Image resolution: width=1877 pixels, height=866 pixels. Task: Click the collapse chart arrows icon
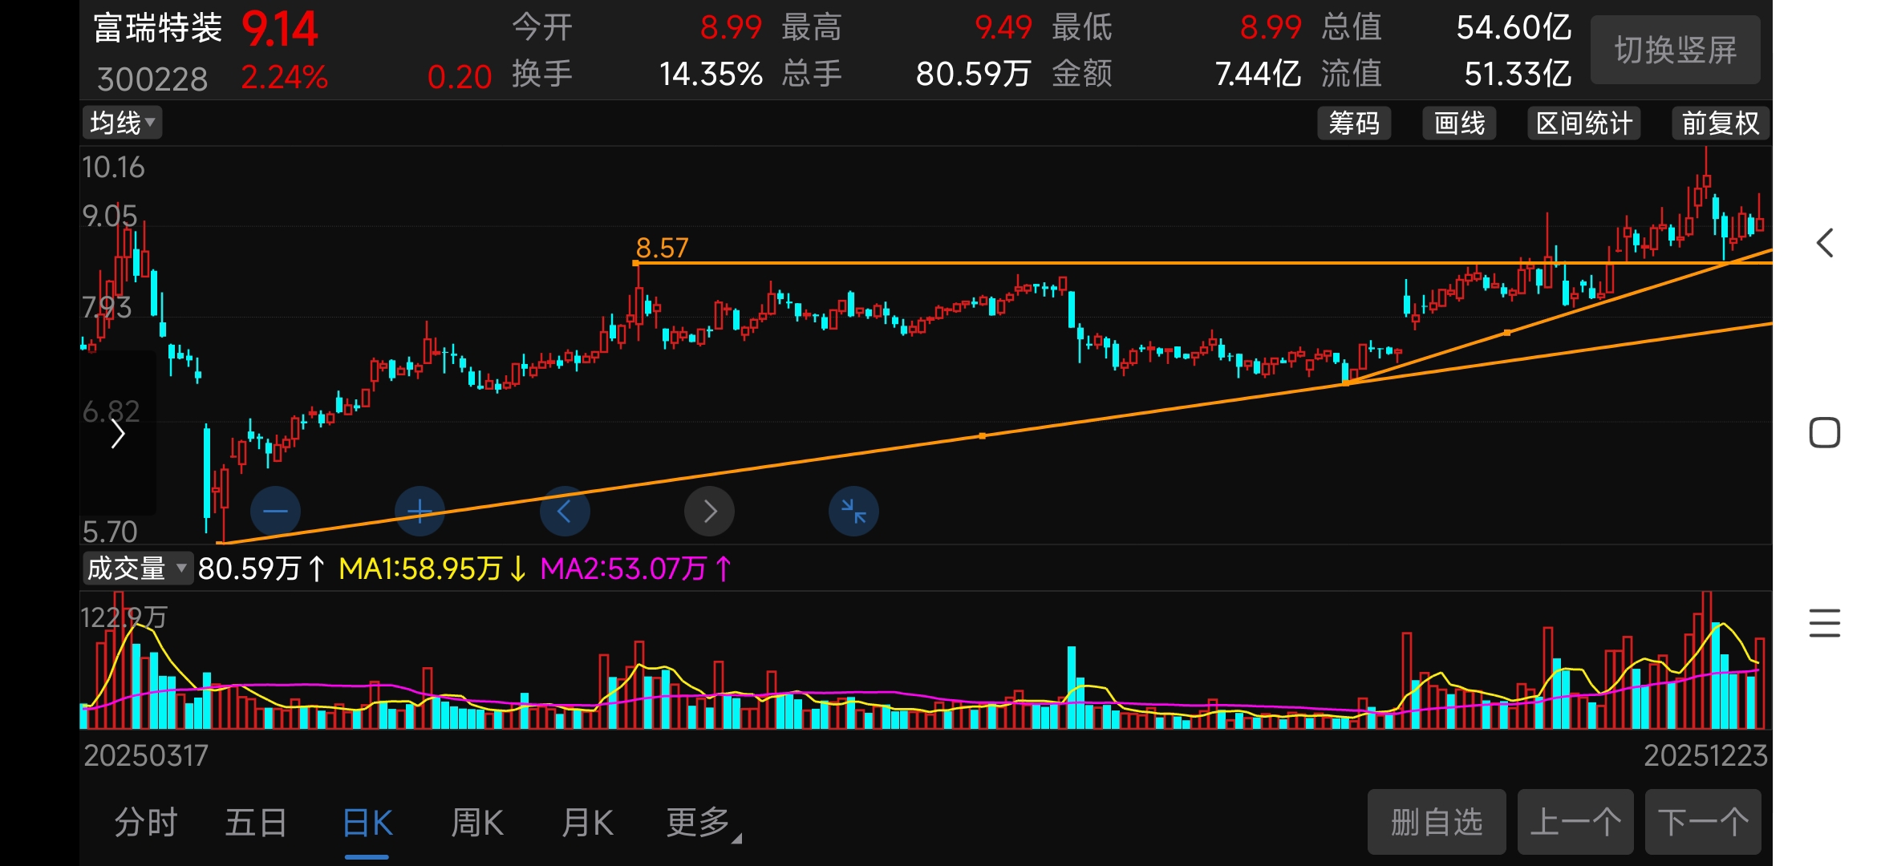[x=853, y=511]
